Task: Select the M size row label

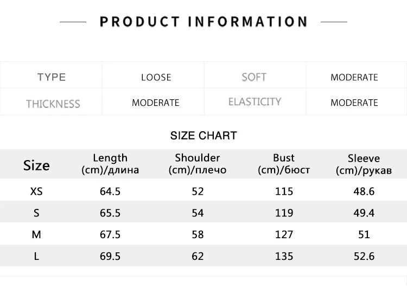Action: 36,234
